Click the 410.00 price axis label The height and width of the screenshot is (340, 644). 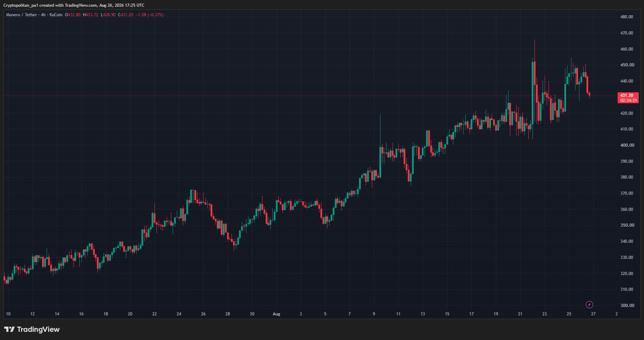[x=627, y=129]
